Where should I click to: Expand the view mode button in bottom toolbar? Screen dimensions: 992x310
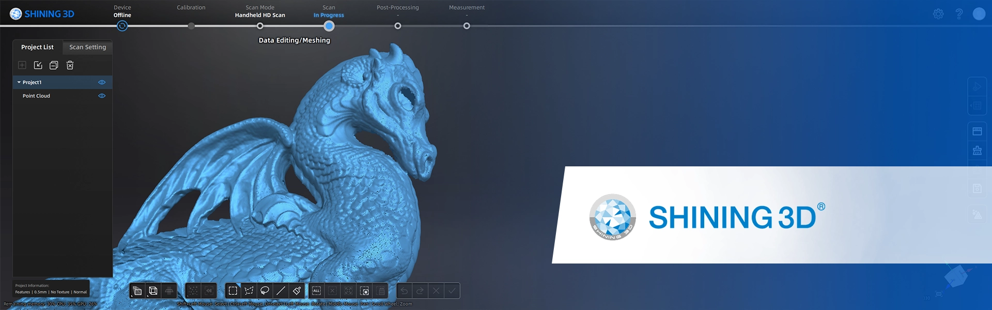137,291
